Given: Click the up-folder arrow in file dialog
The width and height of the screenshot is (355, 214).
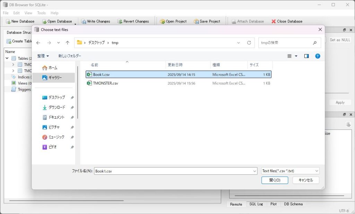Looking at the screenshot, I should tap(68, 43).
